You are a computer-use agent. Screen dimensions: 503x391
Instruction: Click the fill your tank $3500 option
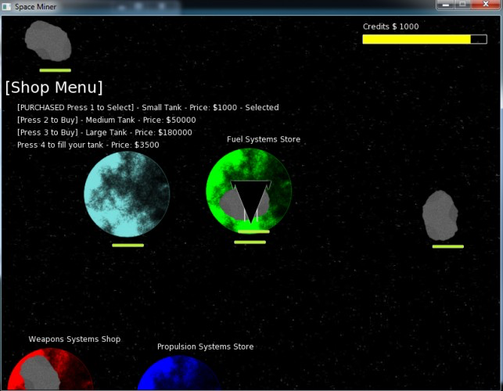click(x=88, y=145)
